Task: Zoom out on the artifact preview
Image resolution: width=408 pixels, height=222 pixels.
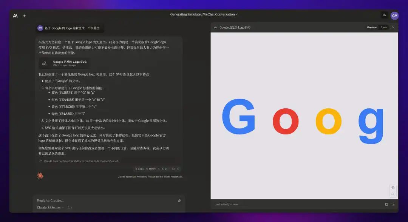Action: [393, 194]
